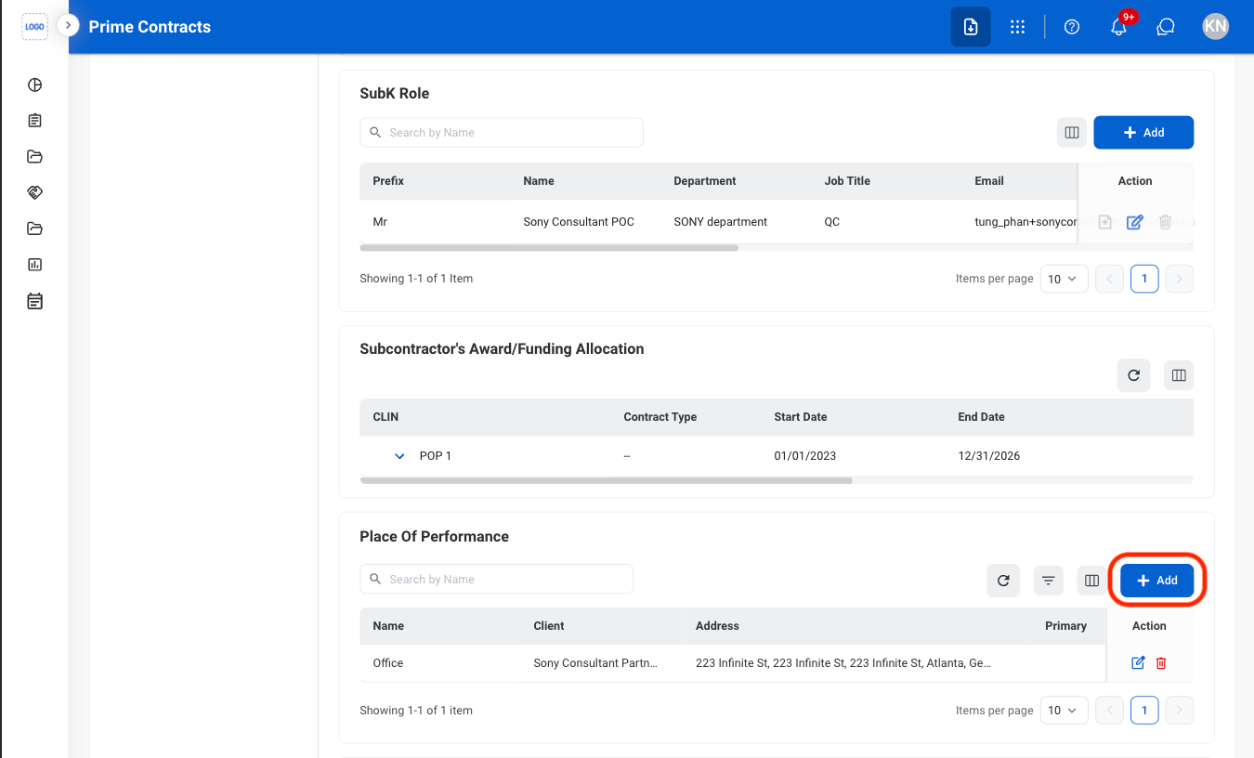Open the KN user avatar menu
1254x758 pixels.
click(x=1215, y=27)
